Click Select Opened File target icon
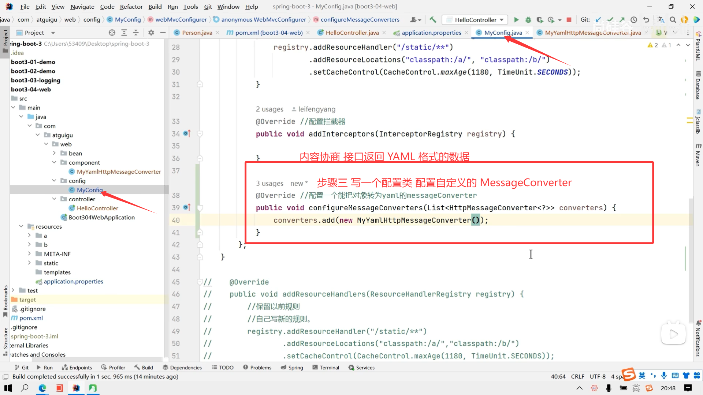 (x=112, y=33)
